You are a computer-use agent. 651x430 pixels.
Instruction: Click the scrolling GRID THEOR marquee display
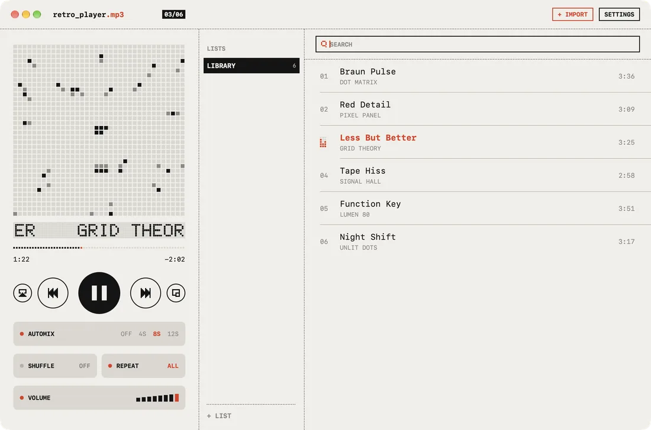coord(99,230)
